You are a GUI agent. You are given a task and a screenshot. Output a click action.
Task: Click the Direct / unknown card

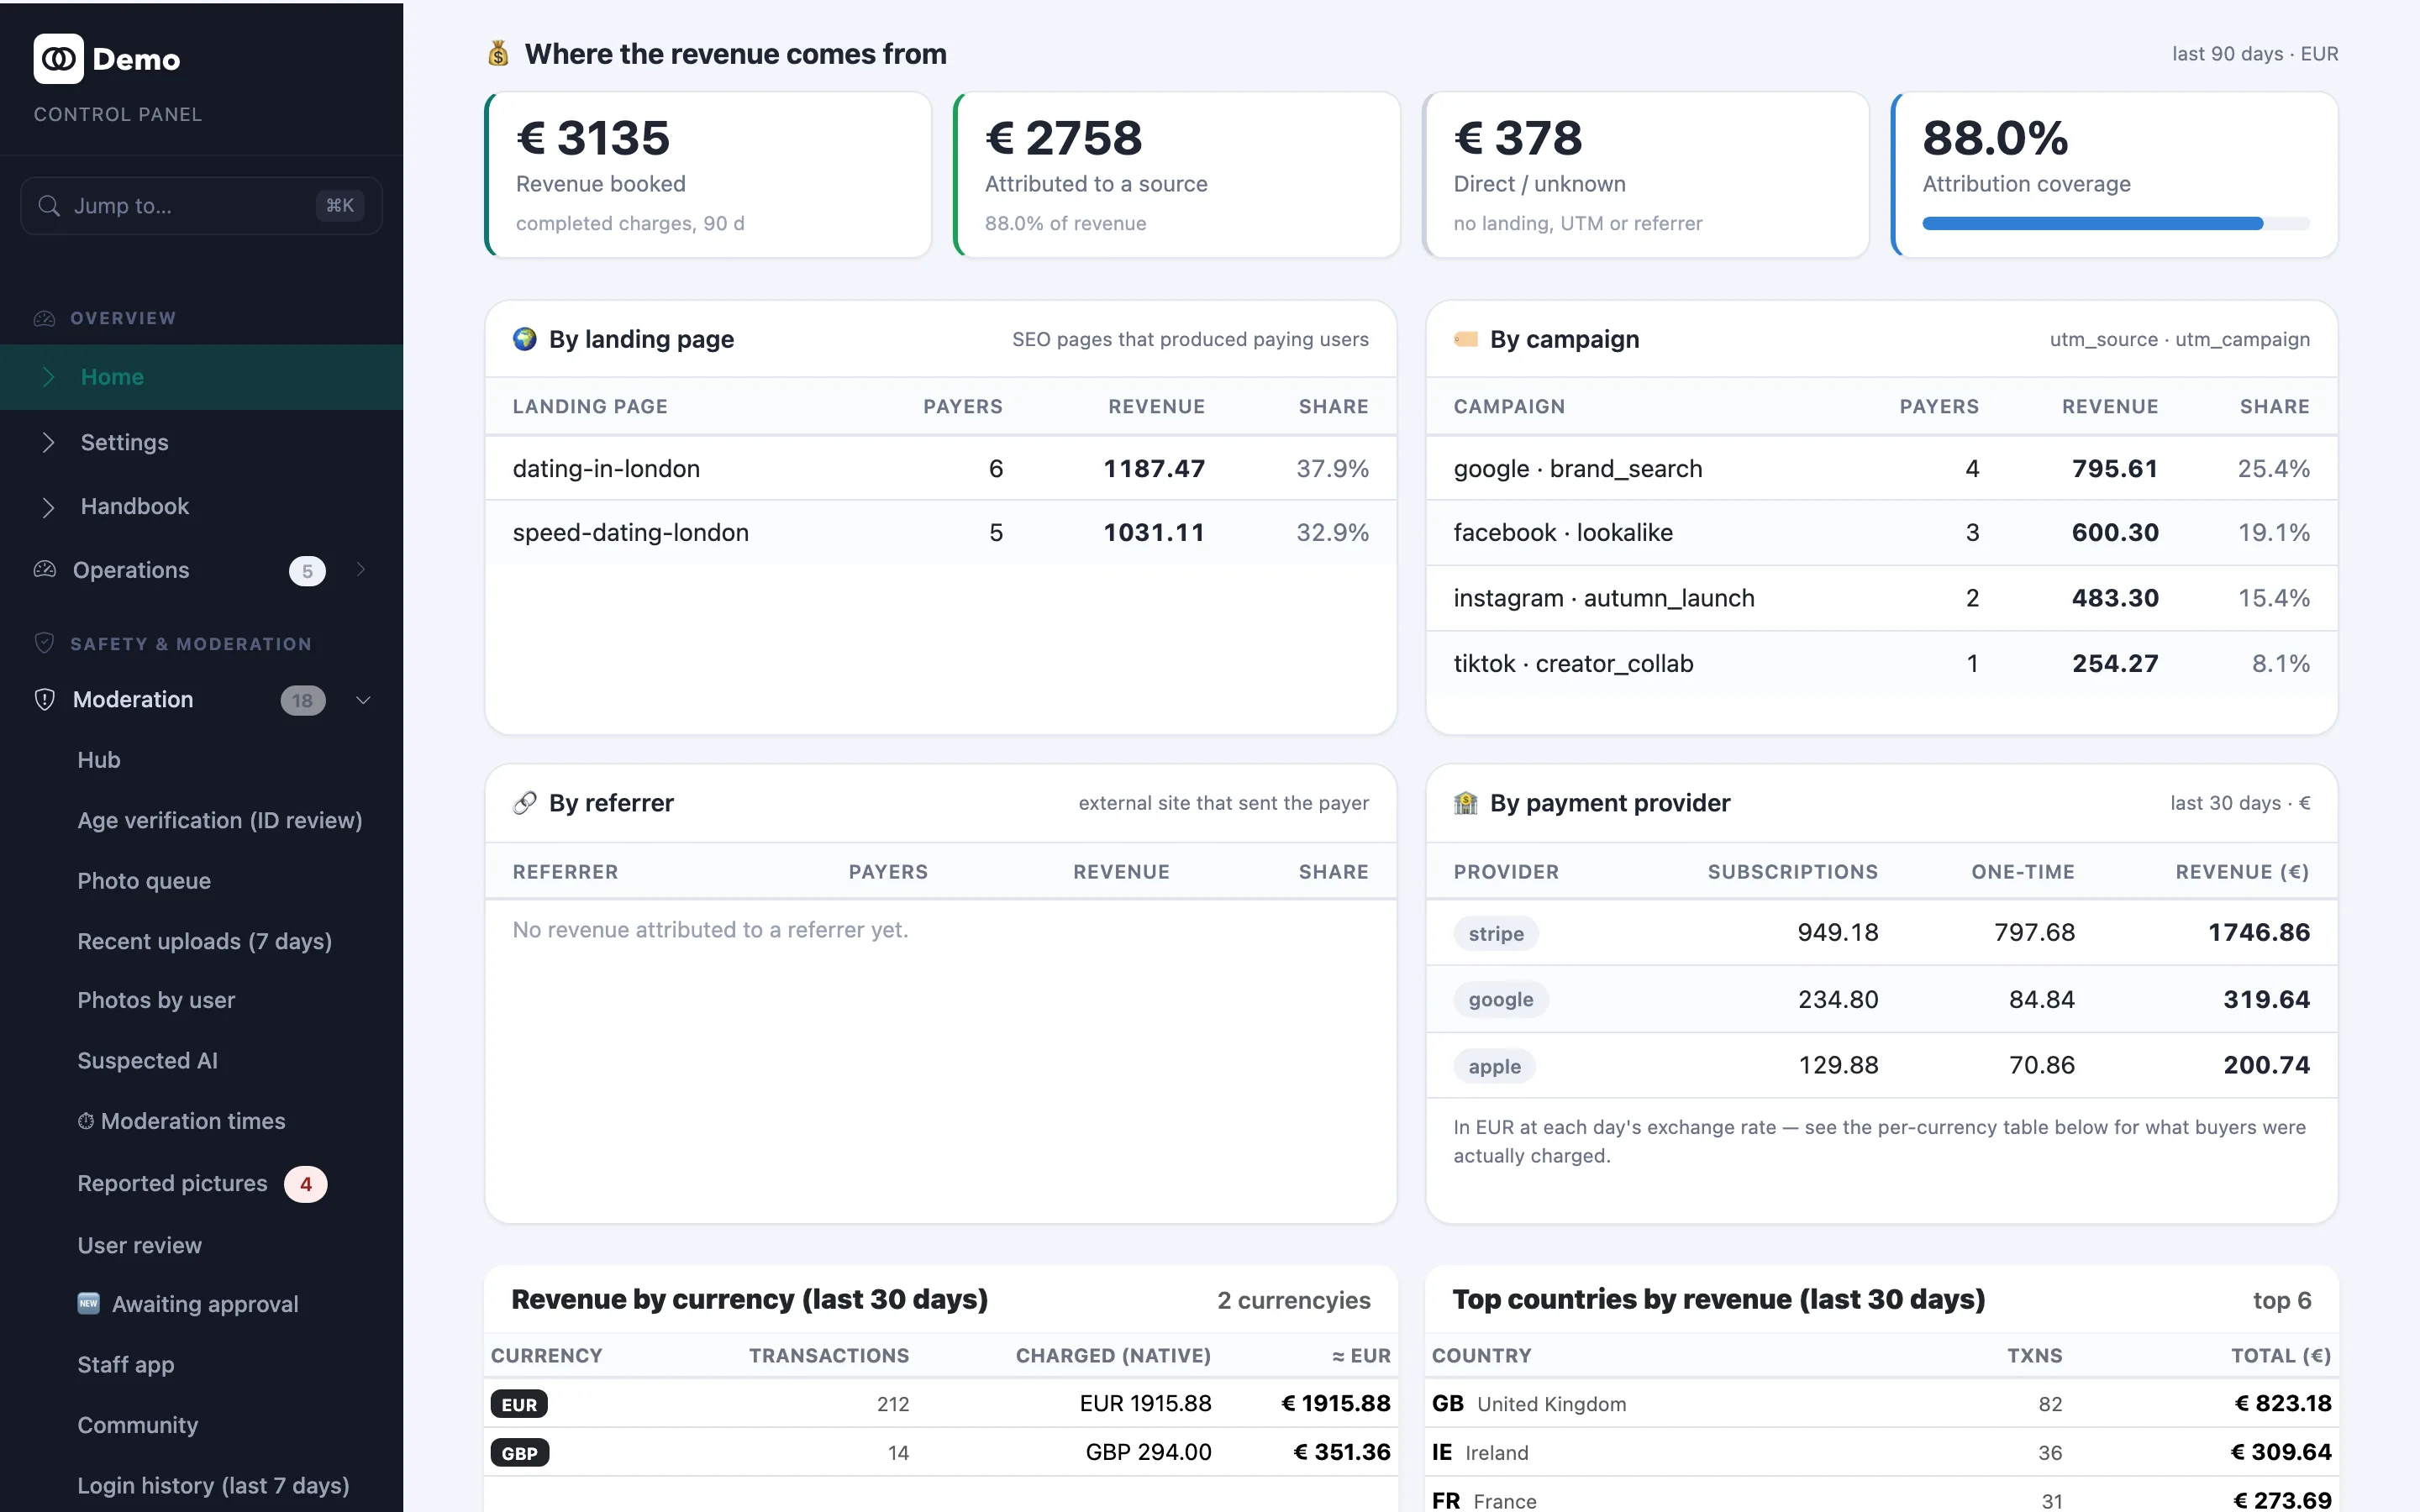1646,175
